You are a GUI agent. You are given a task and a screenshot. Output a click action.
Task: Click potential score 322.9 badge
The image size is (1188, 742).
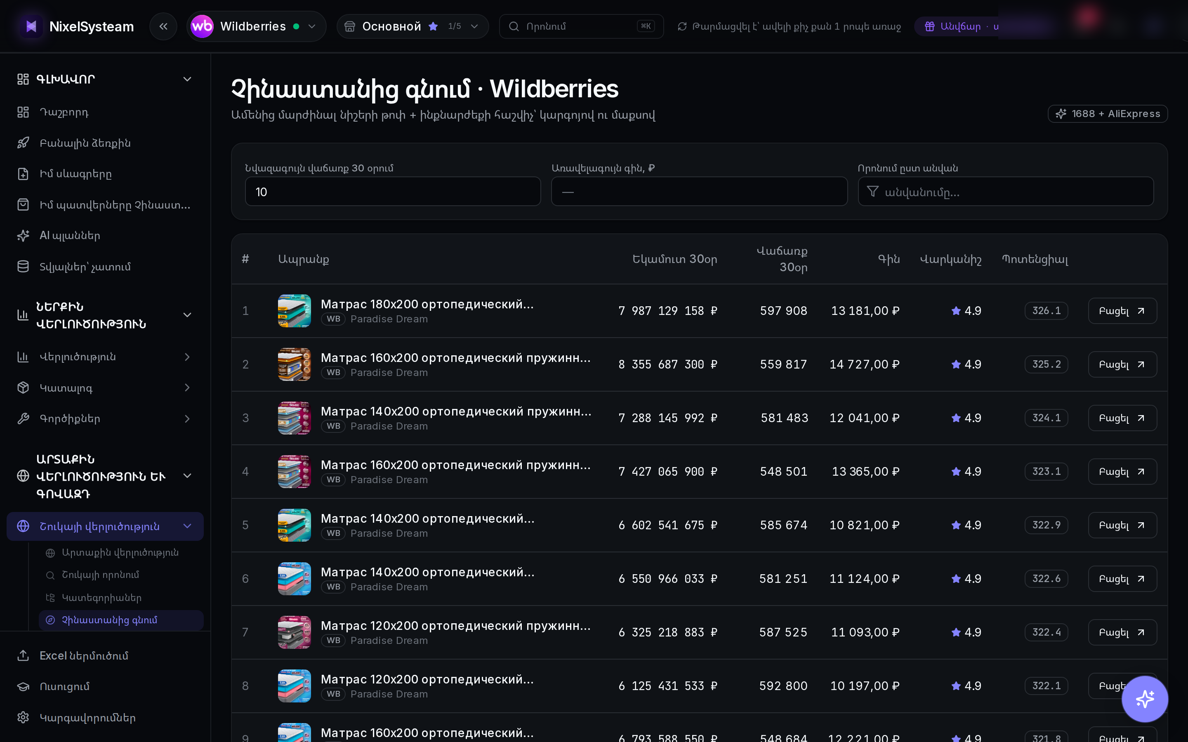click(x=1046, y=525)
